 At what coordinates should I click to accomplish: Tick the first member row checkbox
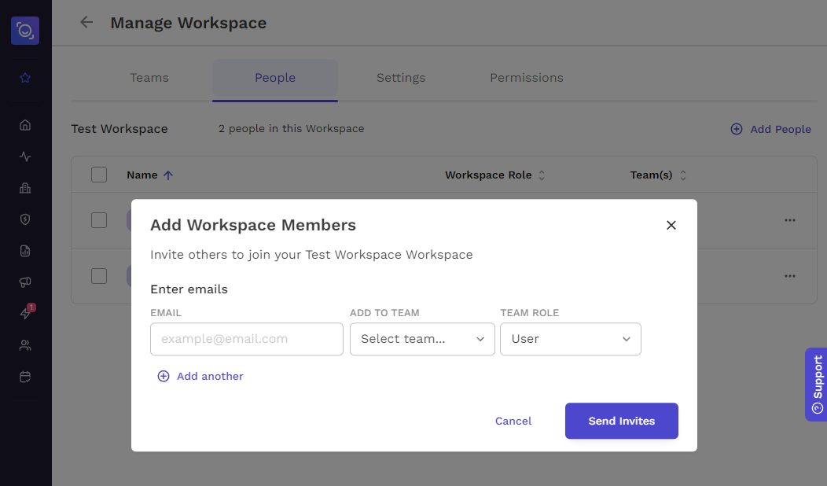(x=99, y=220)
